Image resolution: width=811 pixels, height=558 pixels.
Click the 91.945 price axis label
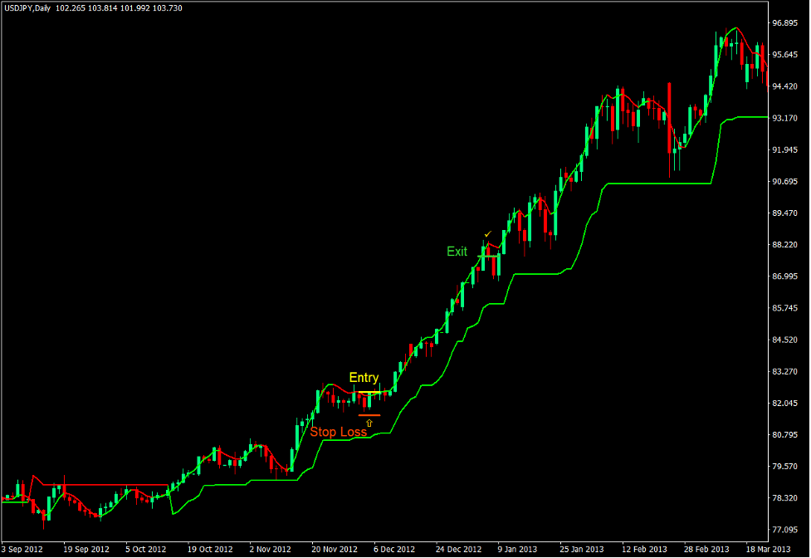pos(784,149)
